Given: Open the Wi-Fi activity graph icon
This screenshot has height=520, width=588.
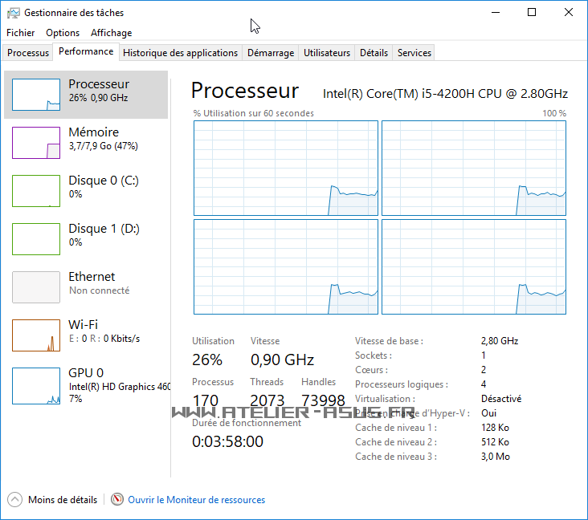Looking at the screenshot, I should tap(36, 335).
